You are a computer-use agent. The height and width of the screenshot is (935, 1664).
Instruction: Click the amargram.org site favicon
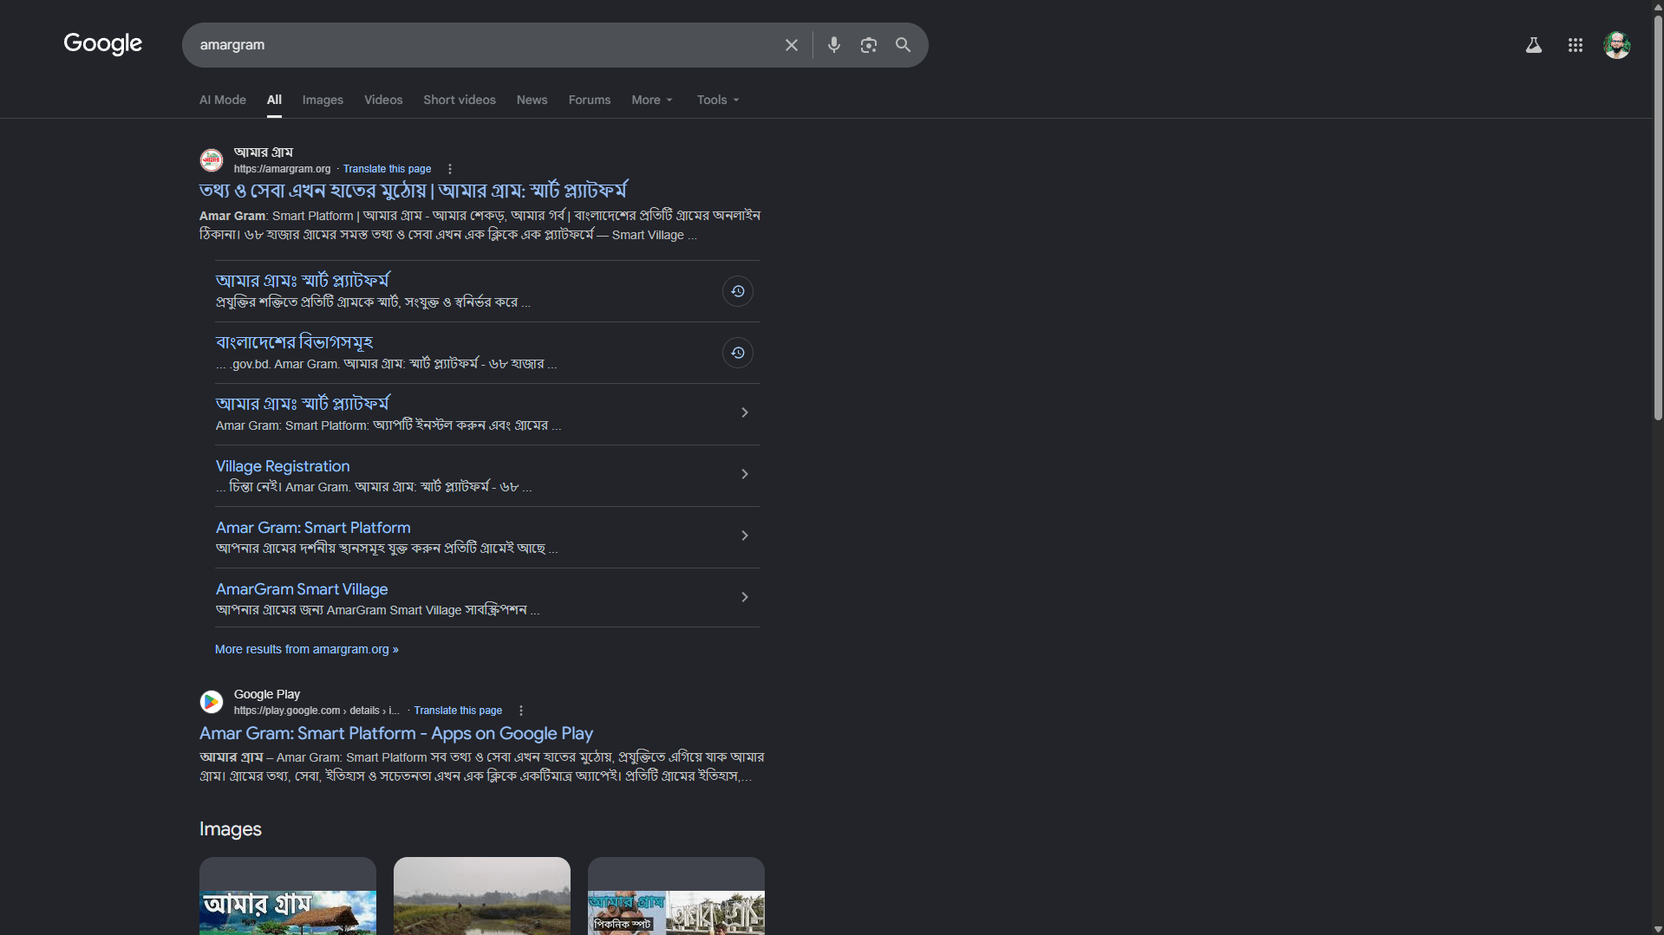click(x=212, y=160)
